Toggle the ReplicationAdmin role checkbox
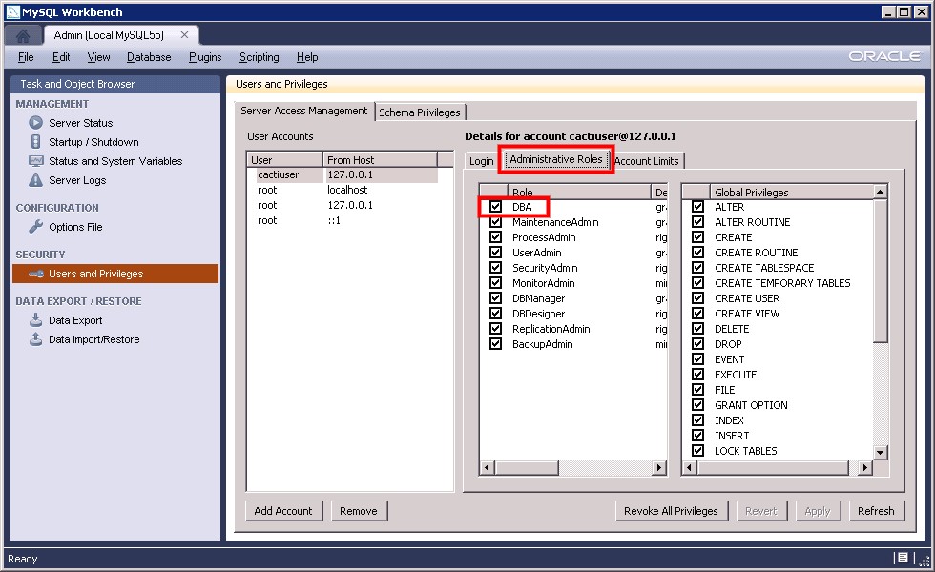The width and height of the screenshot is (935, 572). click(495, 328)
